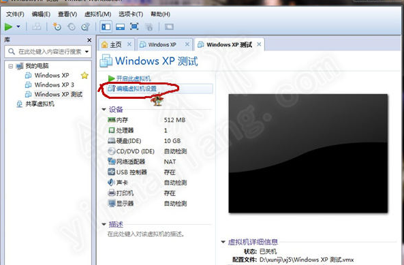
Task: Open the 文件(F) menu
Action: point(15,14)
